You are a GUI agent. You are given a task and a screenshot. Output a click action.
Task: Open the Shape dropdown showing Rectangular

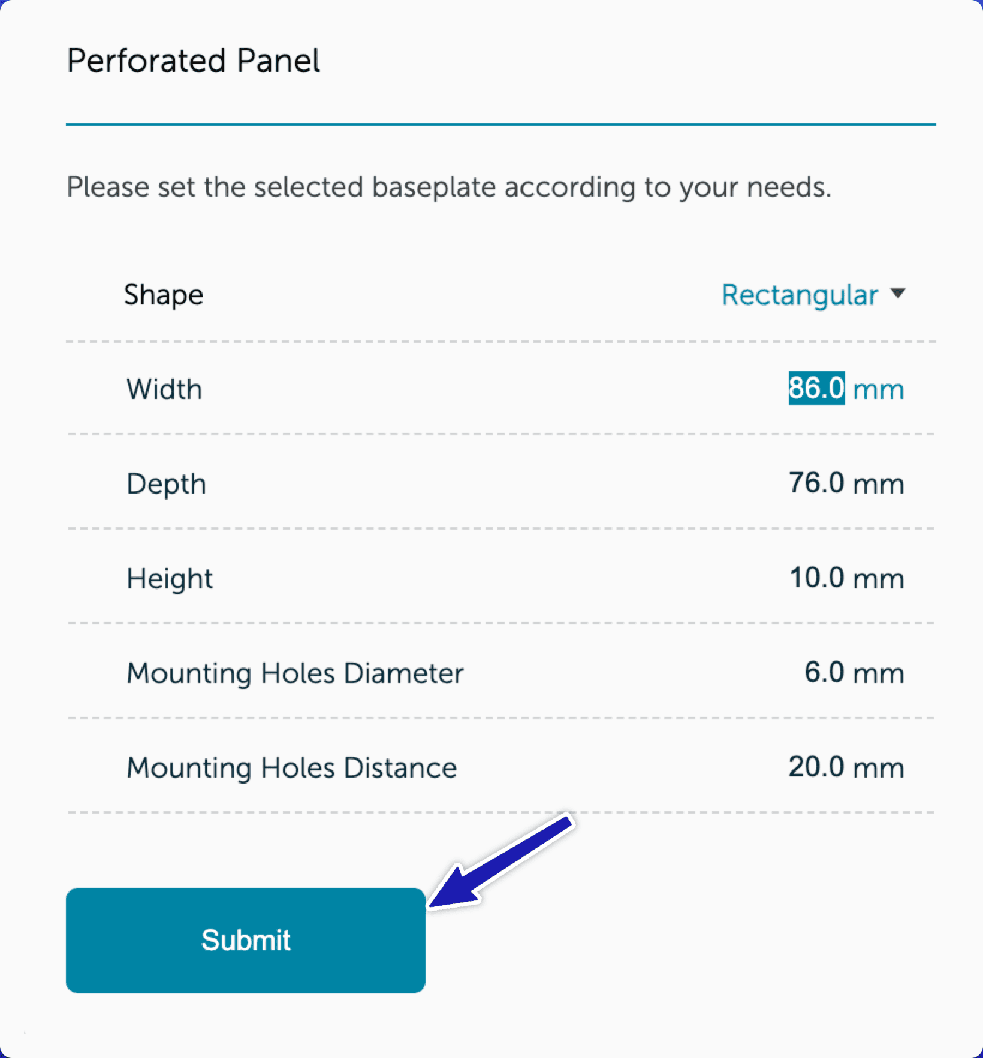[x=800, y=295]
